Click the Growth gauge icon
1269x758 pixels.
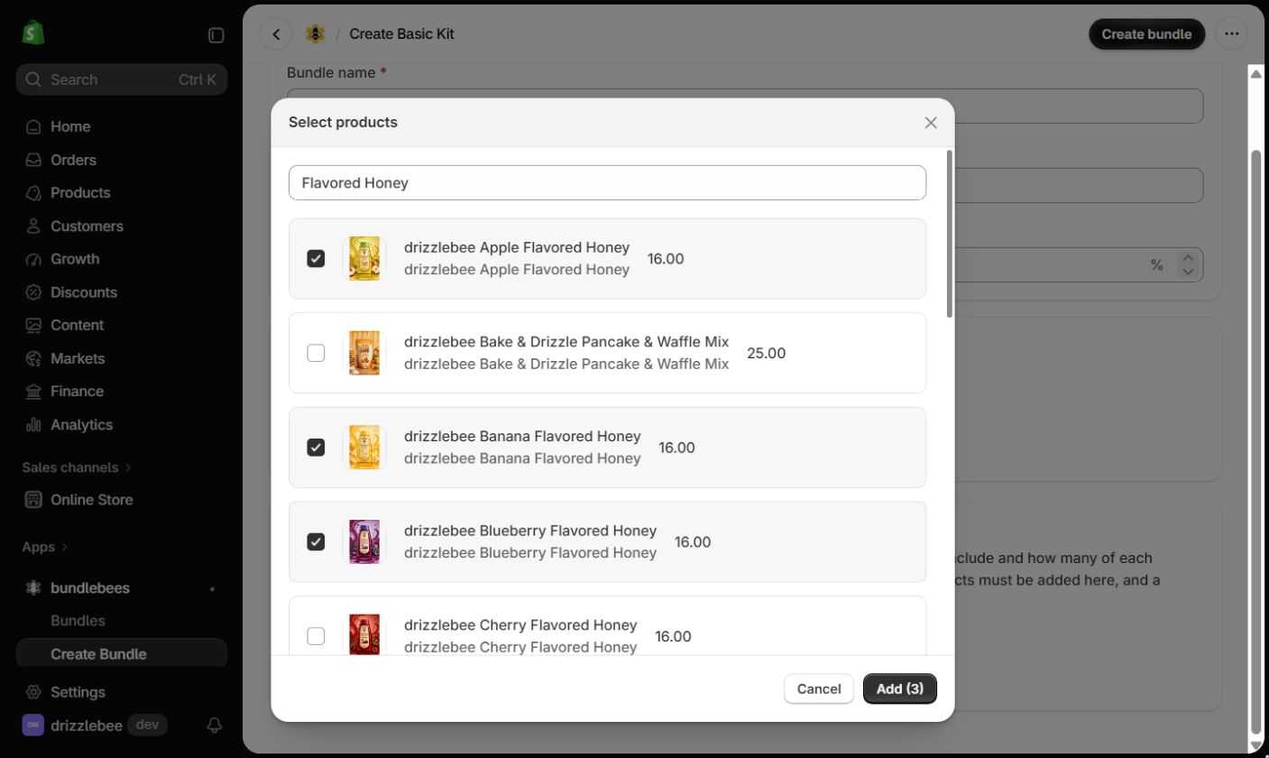(33, 259)
